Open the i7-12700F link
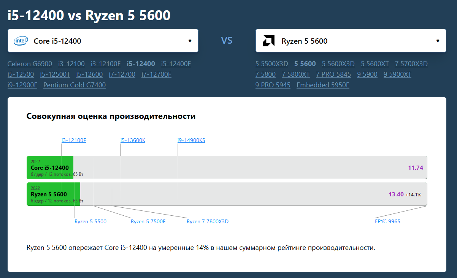This screenshot has height=278, width=457. (156, 74)
